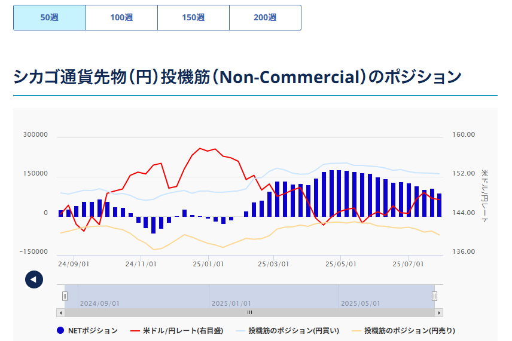Click the 25/03/01 x-axis label
The width and height of the screenshot is (512, 341).
click(273, 264)
